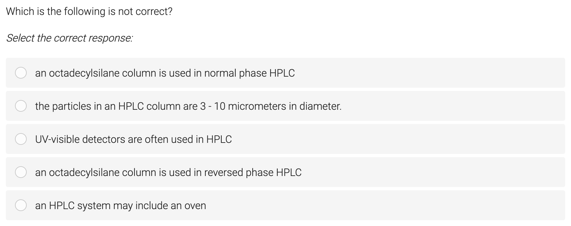Viewport: 571px width, 226px height.
Task: Select the radio button for the oven option
Action: coord(21,205)
